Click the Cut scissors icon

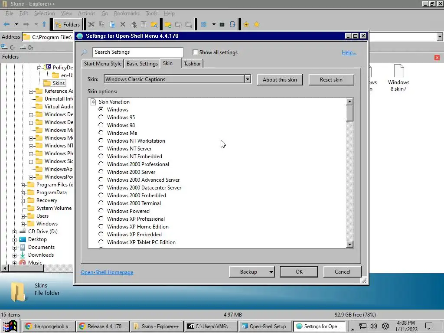[91, 24]
